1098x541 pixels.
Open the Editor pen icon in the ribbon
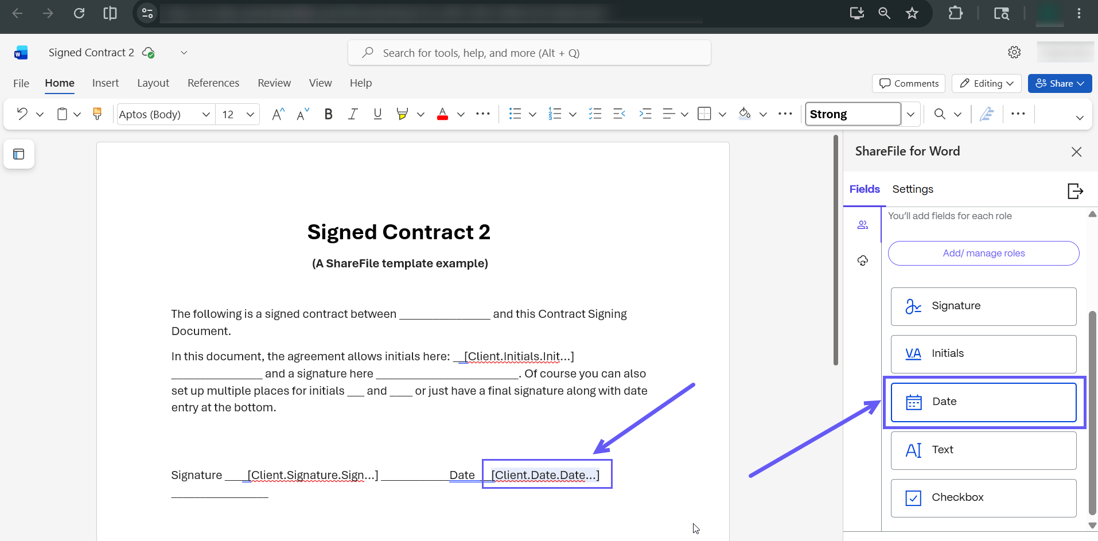986,114
